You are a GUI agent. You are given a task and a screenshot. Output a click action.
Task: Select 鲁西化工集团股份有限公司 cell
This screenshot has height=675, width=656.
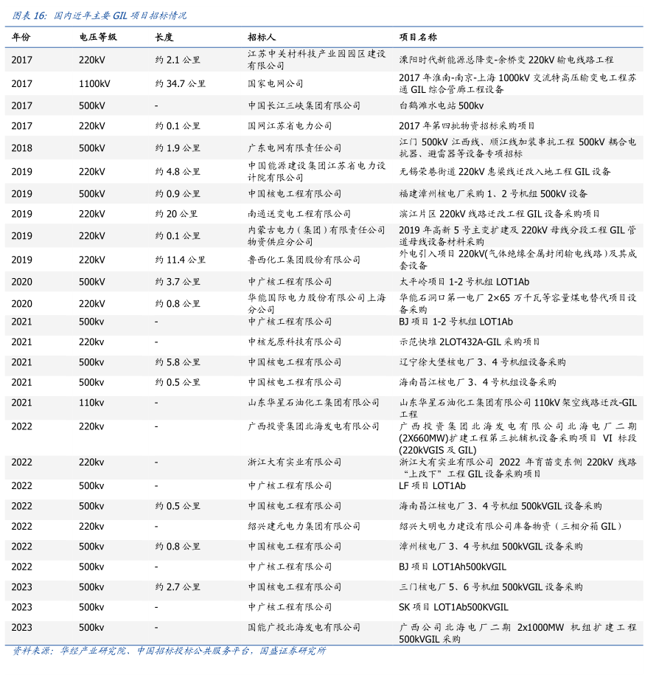click(304, 260)
